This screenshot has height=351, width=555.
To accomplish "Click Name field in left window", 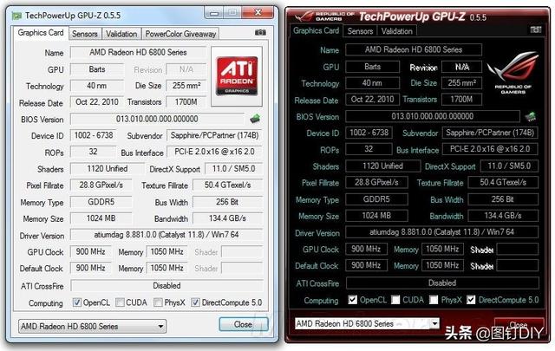I will click(x=138, y=52).
